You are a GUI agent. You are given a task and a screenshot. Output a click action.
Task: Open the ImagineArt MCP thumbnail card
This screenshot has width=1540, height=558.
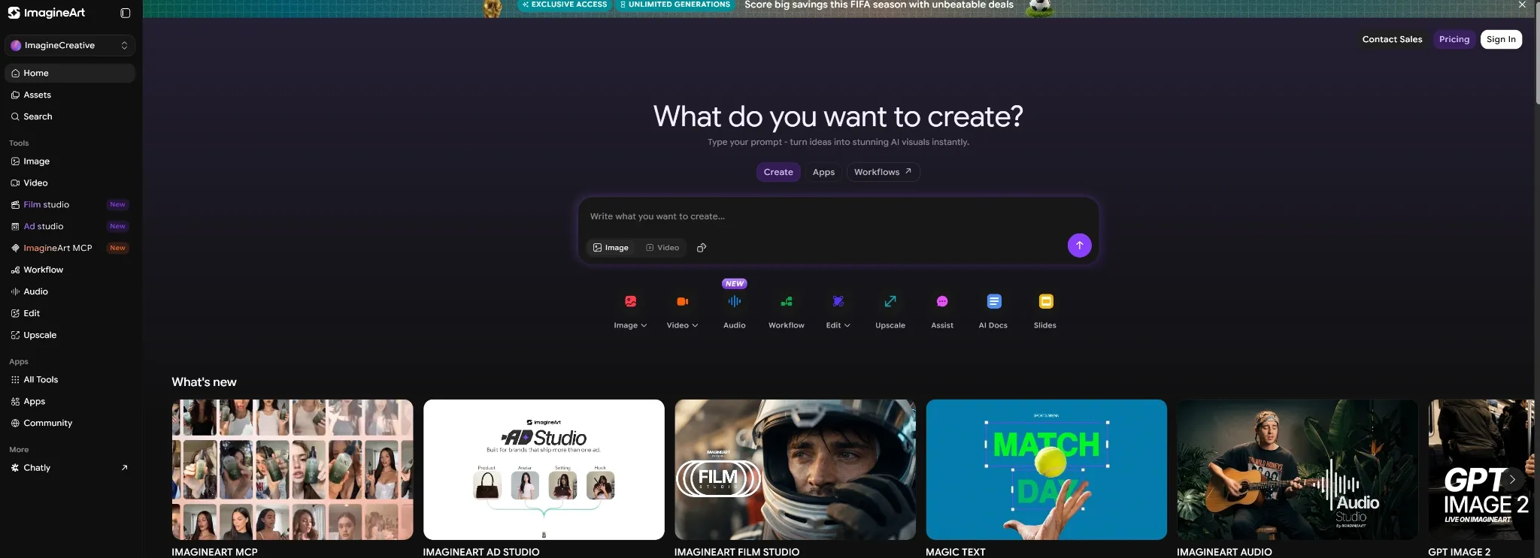pyautogui.click(x=293, y=469)
